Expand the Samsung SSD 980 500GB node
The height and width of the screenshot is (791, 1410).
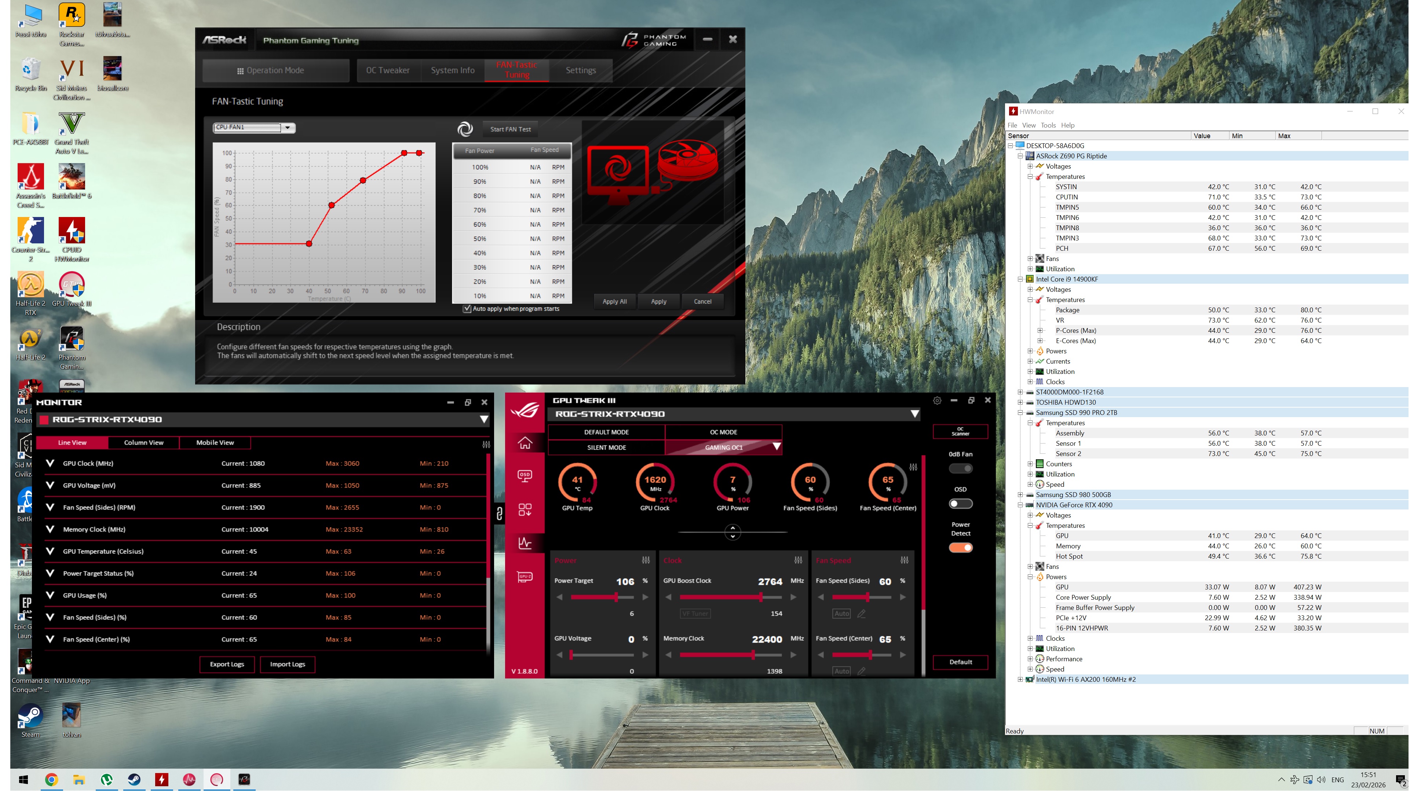tap(1020, 494)
